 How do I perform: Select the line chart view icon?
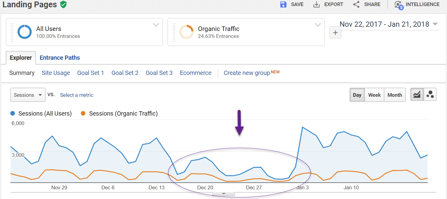(x=417, y=94)
